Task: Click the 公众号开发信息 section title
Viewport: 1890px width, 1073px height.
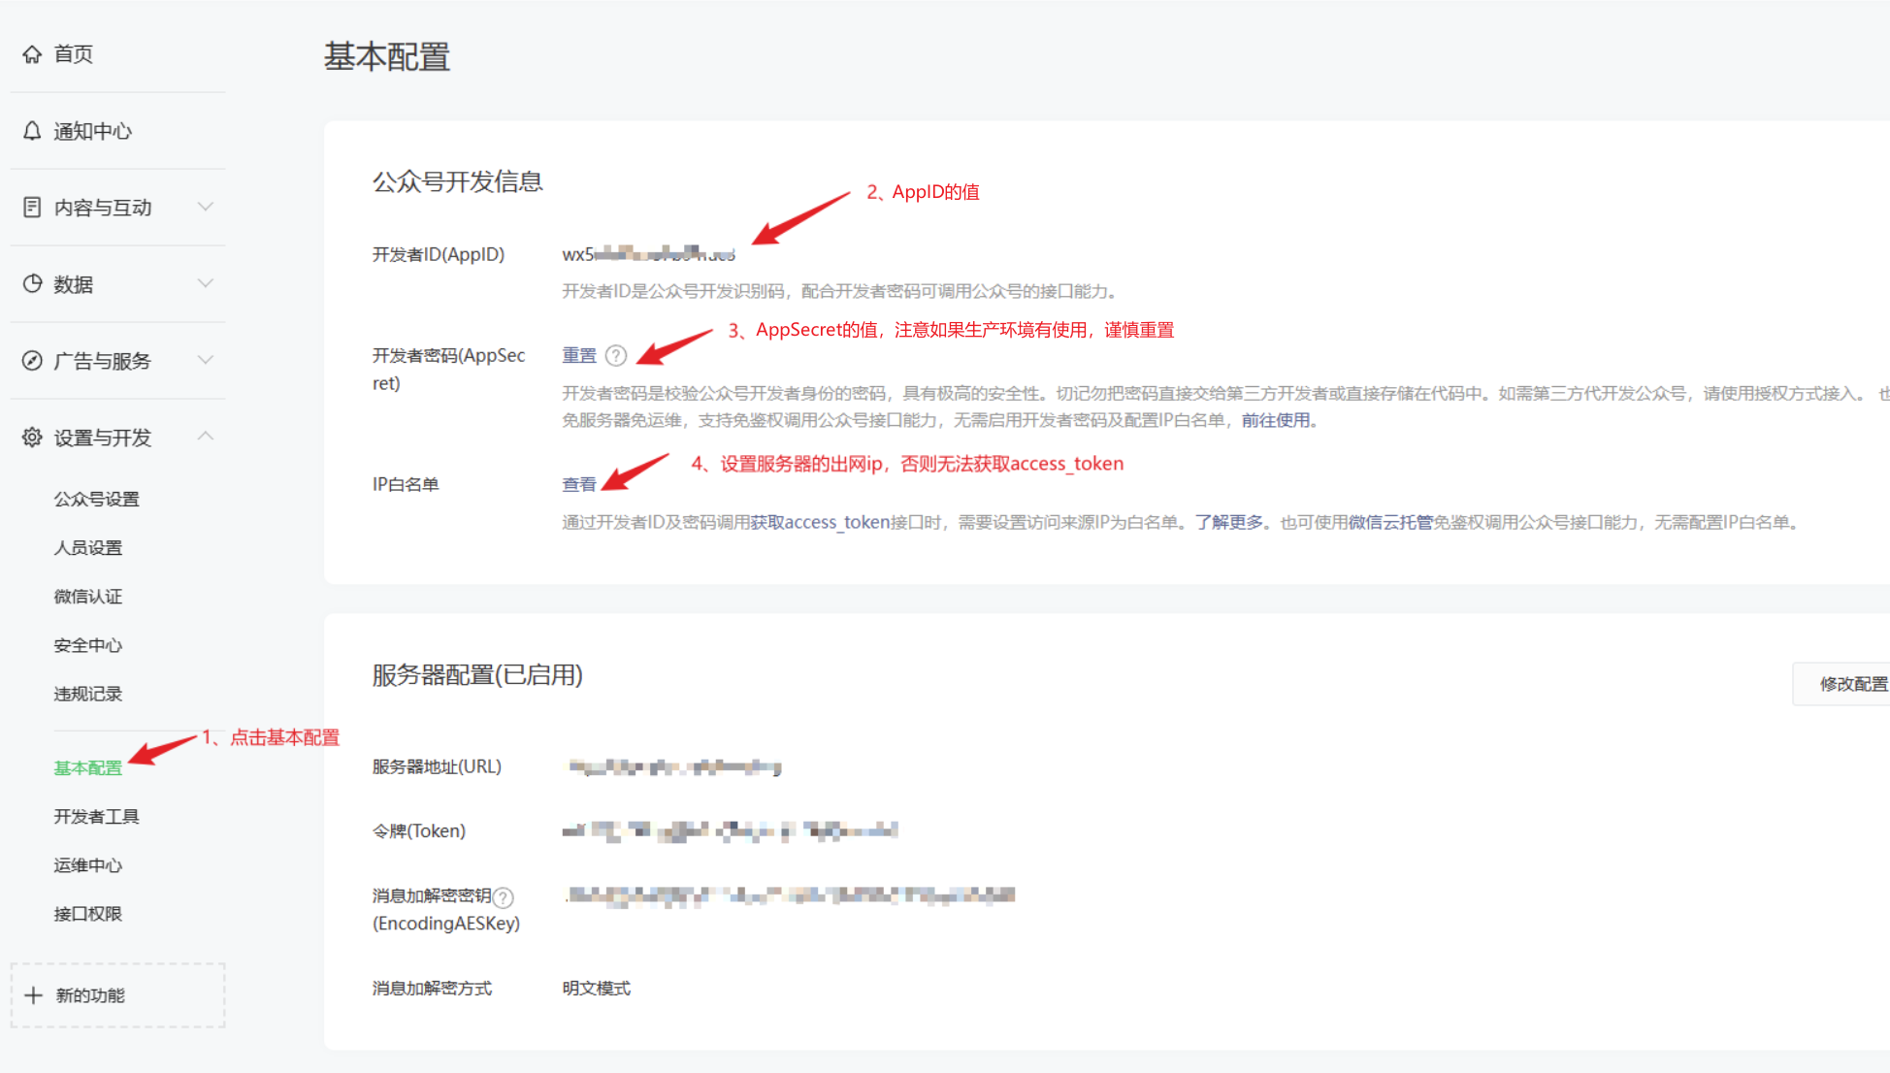Action: pos(458,182)
